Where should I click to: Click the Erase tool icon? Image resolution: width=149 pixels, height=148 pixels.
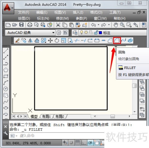click(17, 40)
